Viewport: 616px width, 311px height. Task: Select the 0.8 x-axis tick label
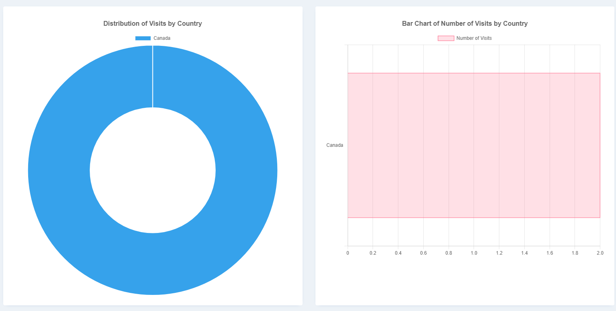tap(449, 253)
